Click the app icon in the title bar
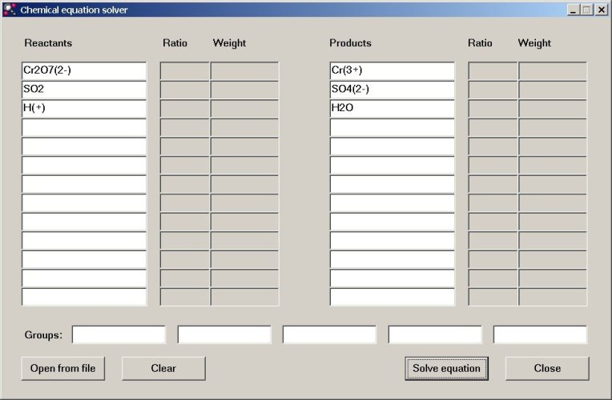This screenshot has height=400, width=612. (10, 10)
